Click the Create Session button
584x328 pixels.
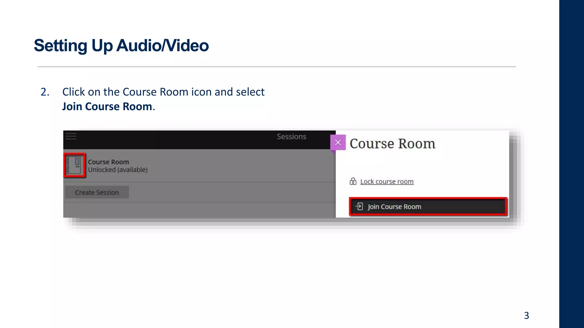pyautogui.click(x=97, y=192)
